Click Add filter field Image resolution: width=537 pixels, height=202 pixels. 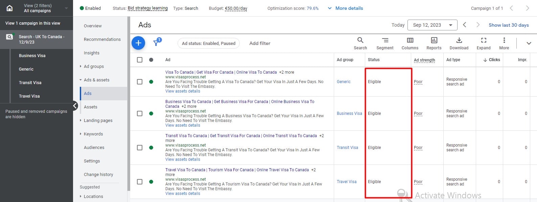tap(260, 43)
